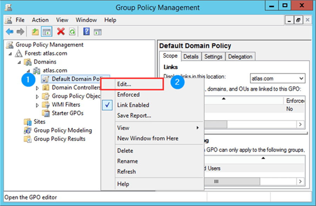Click the Show Action Pane toolbar icon

tap(97, 32)
